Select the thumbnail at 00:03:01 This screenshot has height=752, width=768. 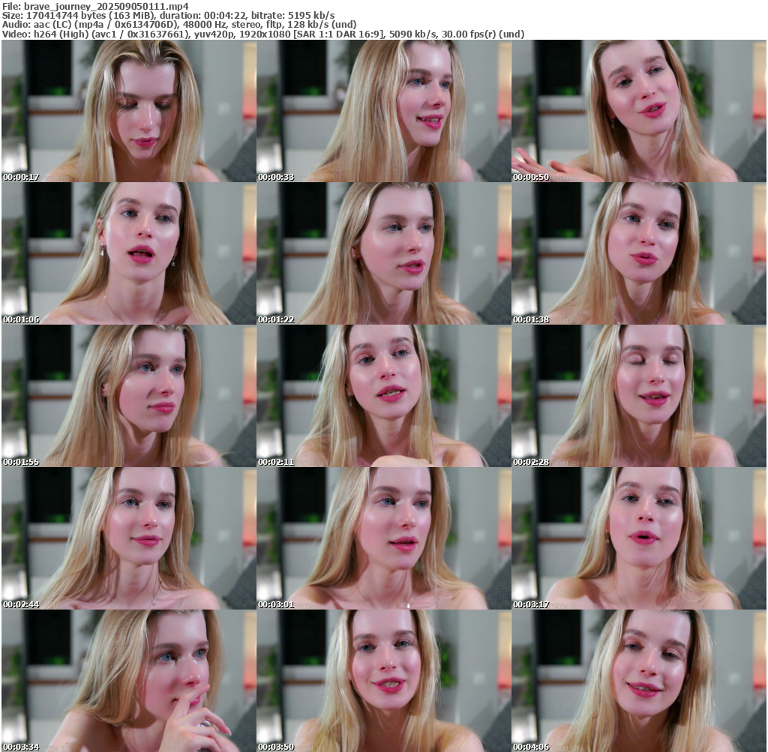click(x=384, y=538)
